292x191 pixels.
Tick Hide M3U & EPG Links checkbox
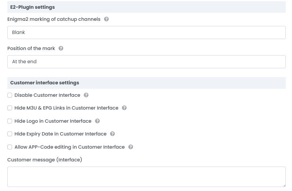click(x=10, y=108)
